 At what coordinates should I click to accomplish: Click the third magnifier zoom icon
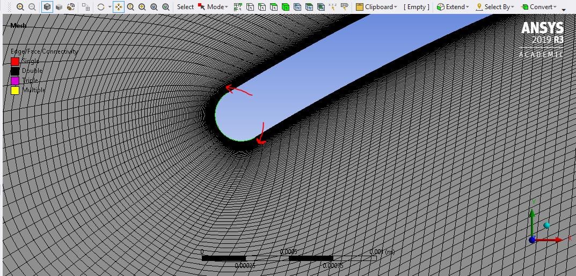coord(154,6)
